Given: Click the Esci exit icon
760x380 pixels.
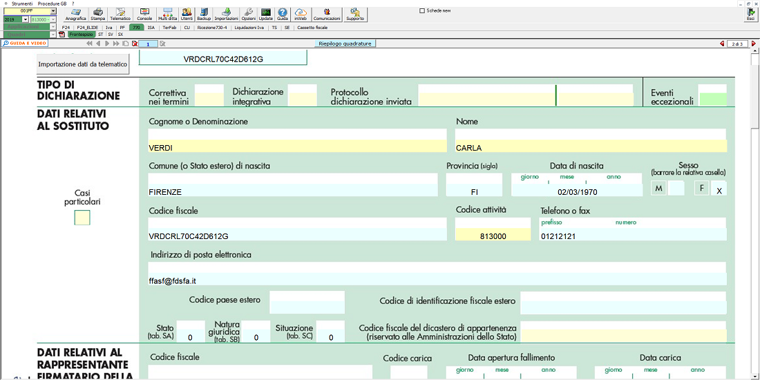Looking at the screenshot, I should click(750, 14).
